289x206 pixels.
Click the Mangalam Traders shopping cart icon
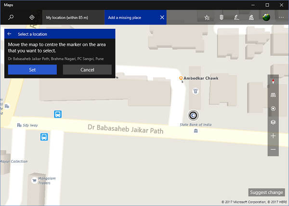click(x=34, y=180)
